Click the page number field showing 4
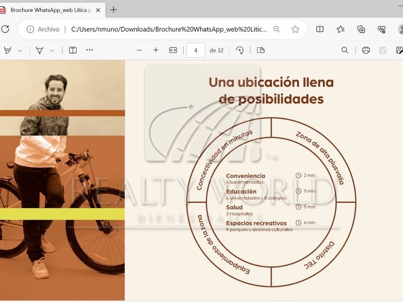 pyautogui.click(x=196, y=50)
